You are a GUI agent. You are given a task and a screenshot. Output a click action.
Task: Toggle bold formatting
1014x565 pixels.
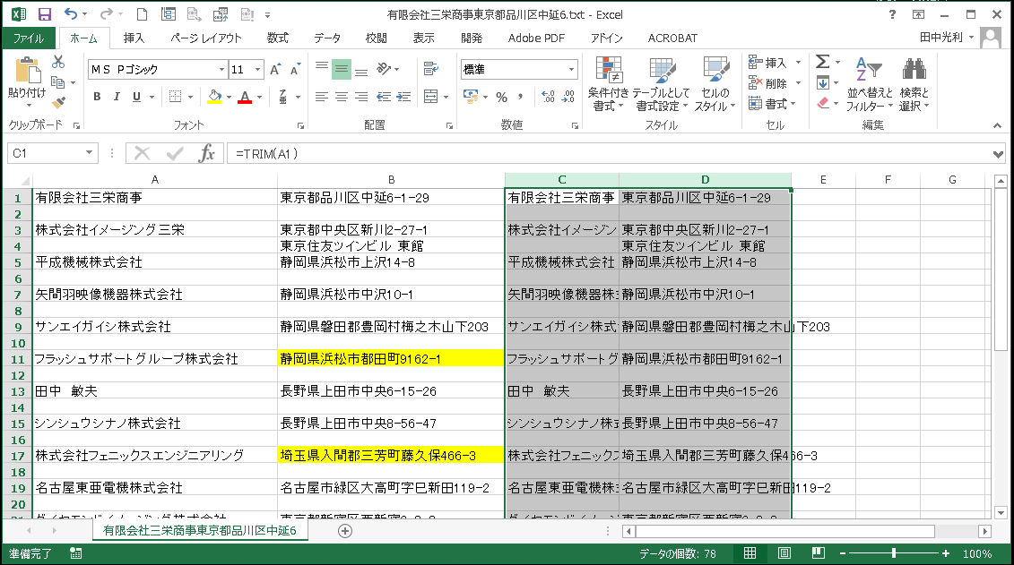97,97
